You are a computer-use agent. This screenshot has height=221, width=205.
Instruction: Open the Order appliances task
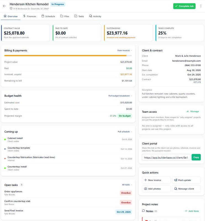click(68, 193)
